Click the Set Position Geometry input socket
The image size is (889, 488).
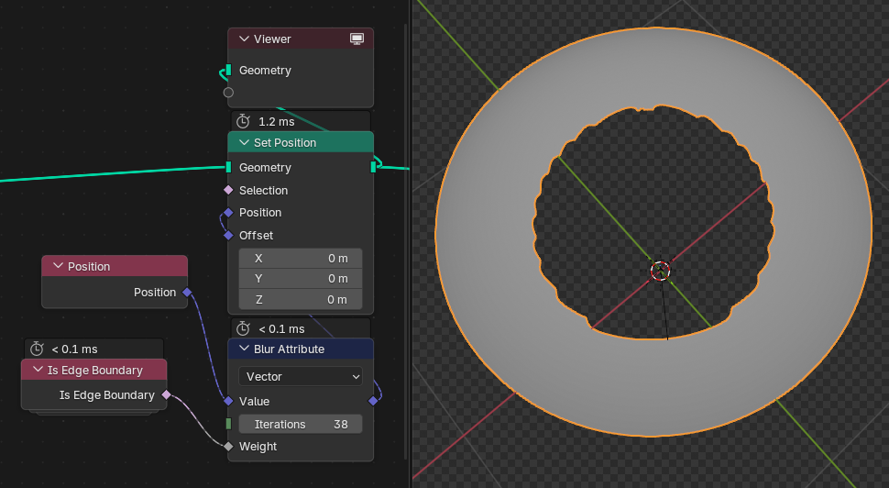point(228,167)
